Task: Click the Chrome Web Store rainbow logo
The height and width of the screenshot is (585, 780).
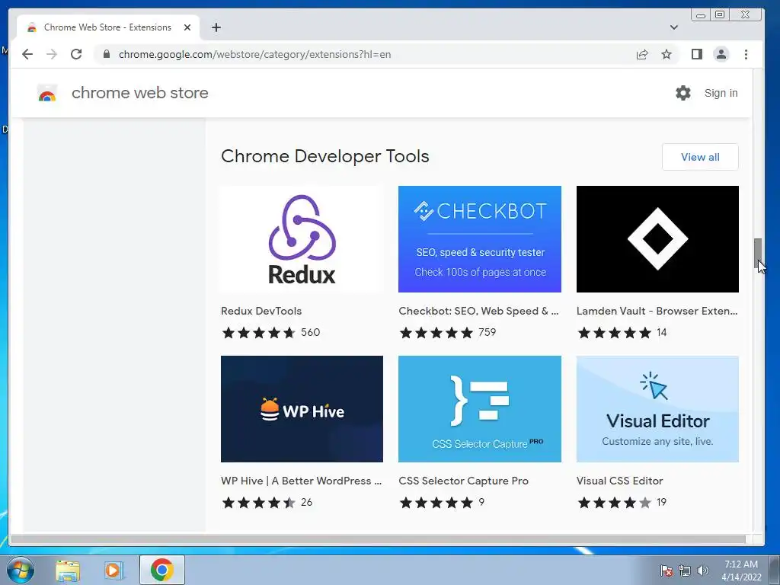Action: (47, 93)
